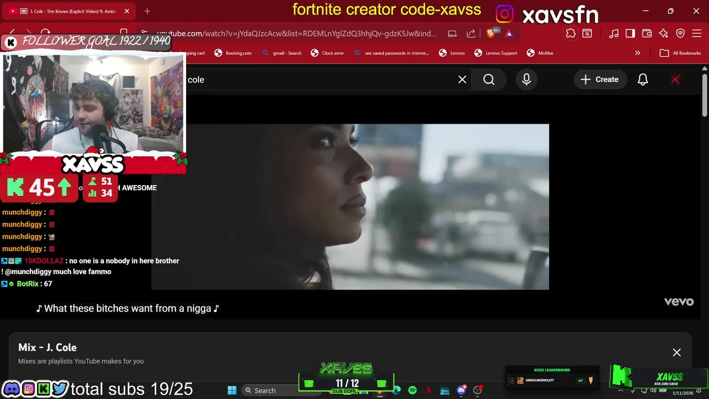This screenshot has height=399, width=709.
Task: Open the Windows Start button
Action: (x=232, y=391)
